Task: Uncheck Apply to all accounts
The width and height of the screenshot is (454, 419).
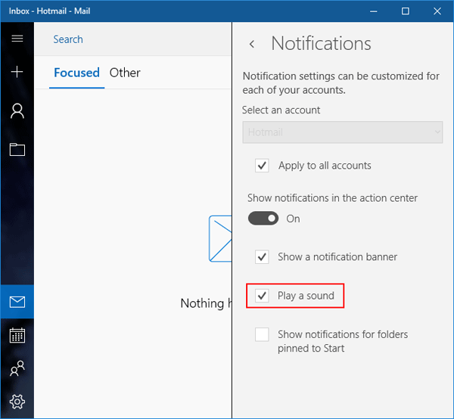Action: point(263,166)
